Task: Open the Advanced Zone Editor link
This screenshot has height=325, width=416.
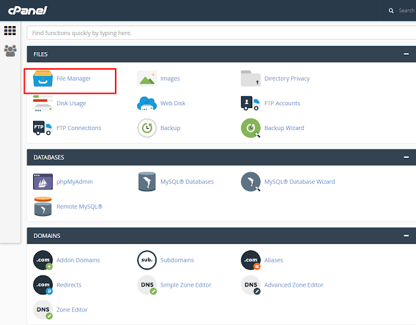Action: [x=294, y=285]
